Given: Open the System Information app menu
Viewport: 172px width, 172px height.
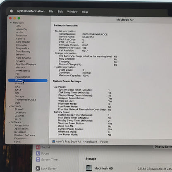Looking at the screenshot, I should 31,11.
